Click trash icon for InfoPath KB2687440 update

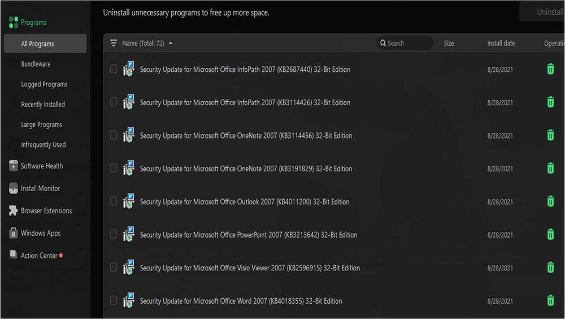[x=550, y=69]
